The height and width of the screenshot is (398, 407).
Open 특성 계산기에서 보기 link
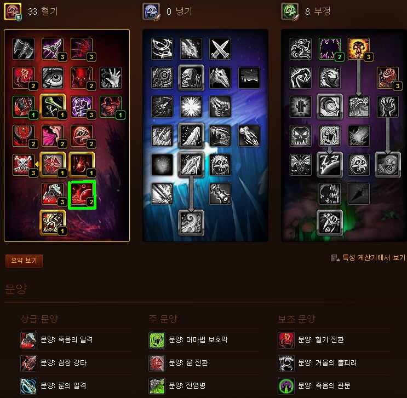click(x=374, y=257)
